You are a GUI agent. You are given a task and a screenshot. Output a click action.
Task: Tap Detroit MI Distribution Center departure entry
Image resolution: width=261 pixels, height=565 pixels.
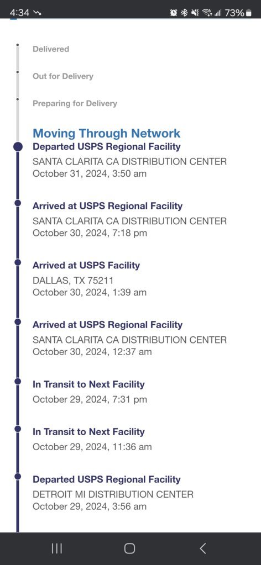[113, 493]
